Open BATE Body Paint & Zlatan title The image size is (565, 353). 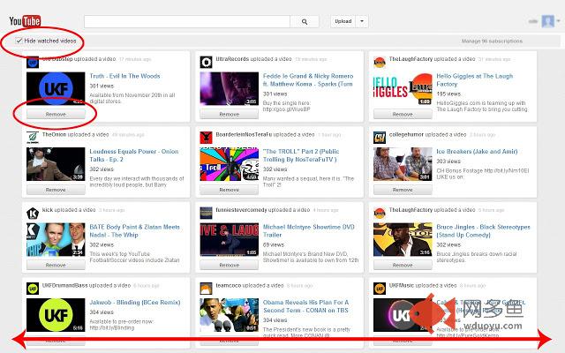(134, 231)
